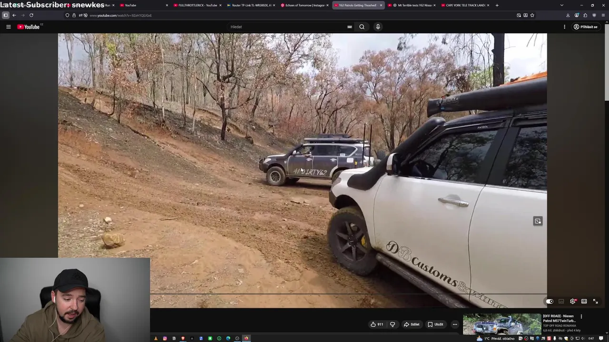This screenshot has width=609, height=342.
Task: Open Microsoft Edge from the taskbar
Action: (228, 338)
